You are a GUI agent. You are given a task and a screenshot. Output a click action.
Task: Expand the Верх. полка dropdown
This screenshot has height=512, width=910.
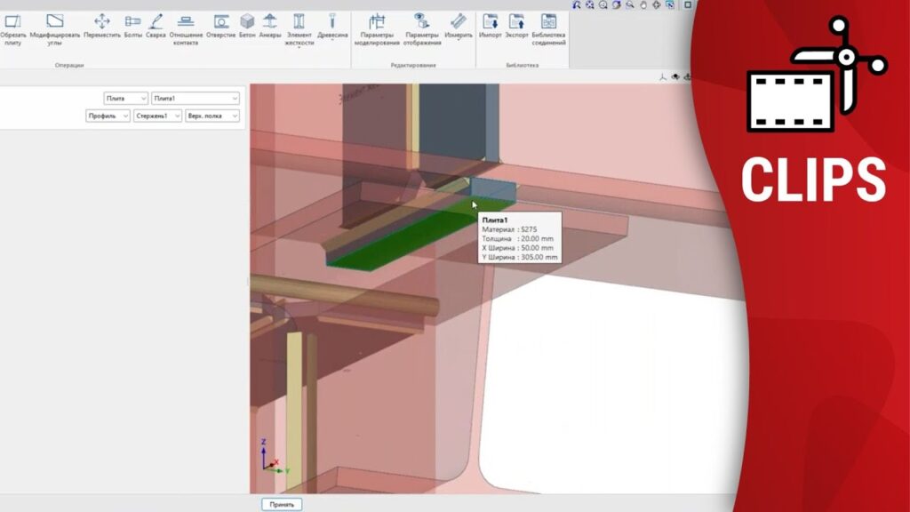coord(212,116)
